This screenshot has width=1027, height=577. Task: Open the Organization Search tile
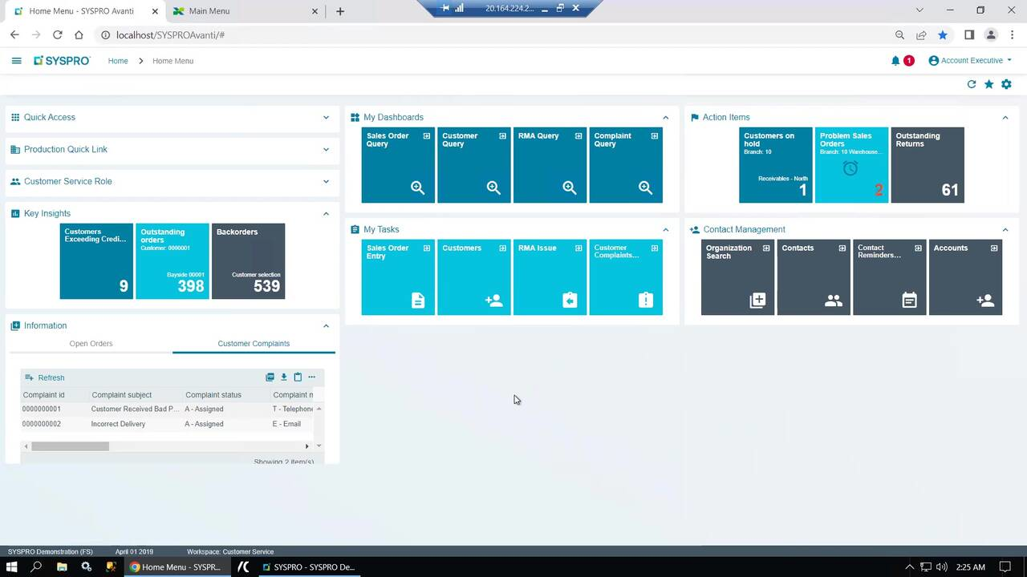737,276
